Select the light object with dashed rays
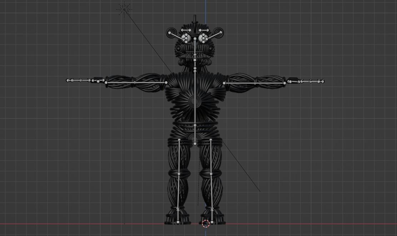The image size is (397, 236). tap(124, 10)
